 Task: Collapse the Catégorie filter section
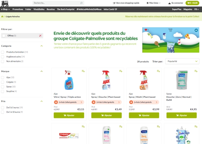pyautogui.click(x=41, y=46)
